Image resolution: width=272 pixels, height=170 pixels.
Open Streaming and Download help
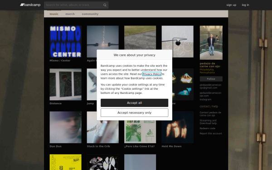(x=208, y=122)
